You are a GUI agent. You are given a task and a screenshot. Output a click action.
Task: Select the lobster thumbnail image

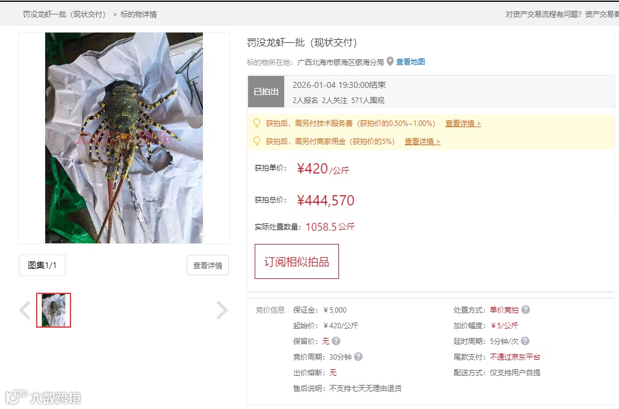(x=54, y=310)
